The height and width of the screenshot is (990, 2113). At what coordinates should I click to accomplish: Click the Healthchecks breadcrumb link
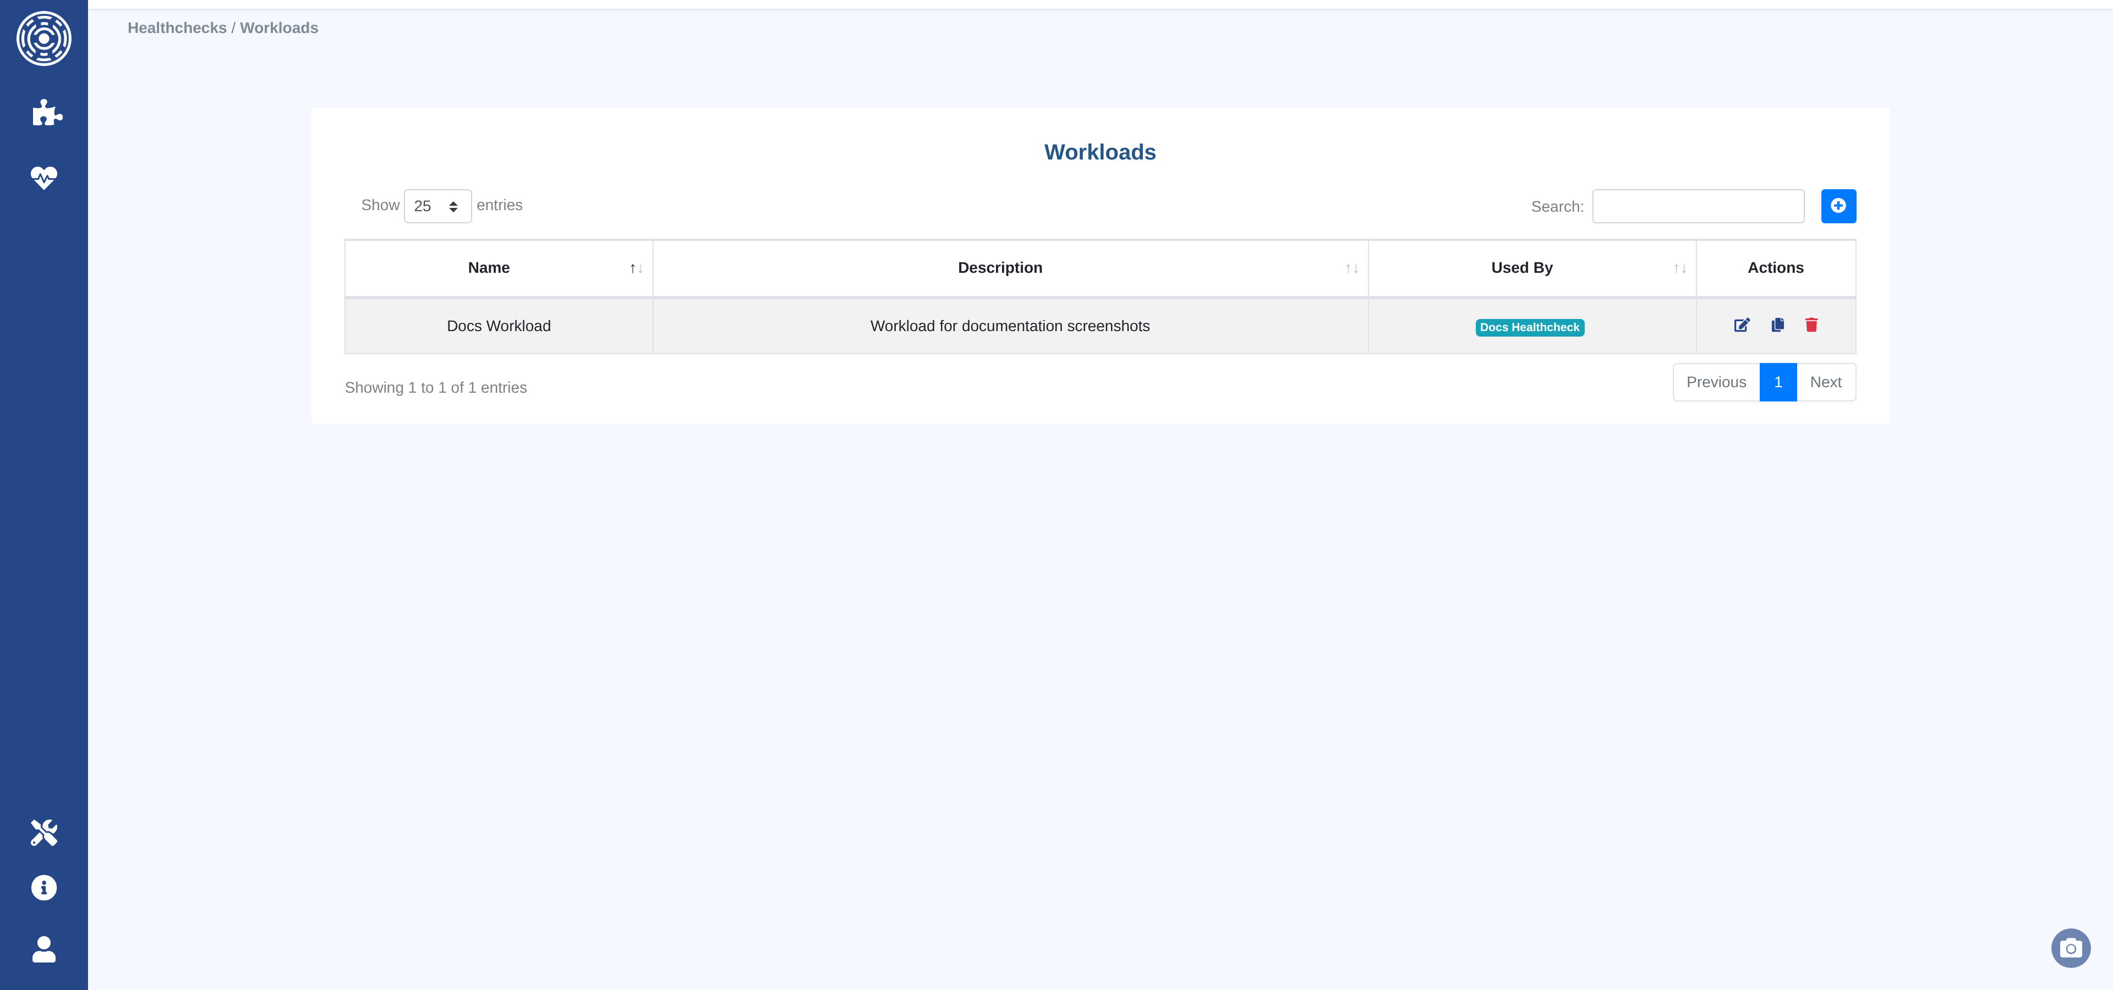[176, 28]
